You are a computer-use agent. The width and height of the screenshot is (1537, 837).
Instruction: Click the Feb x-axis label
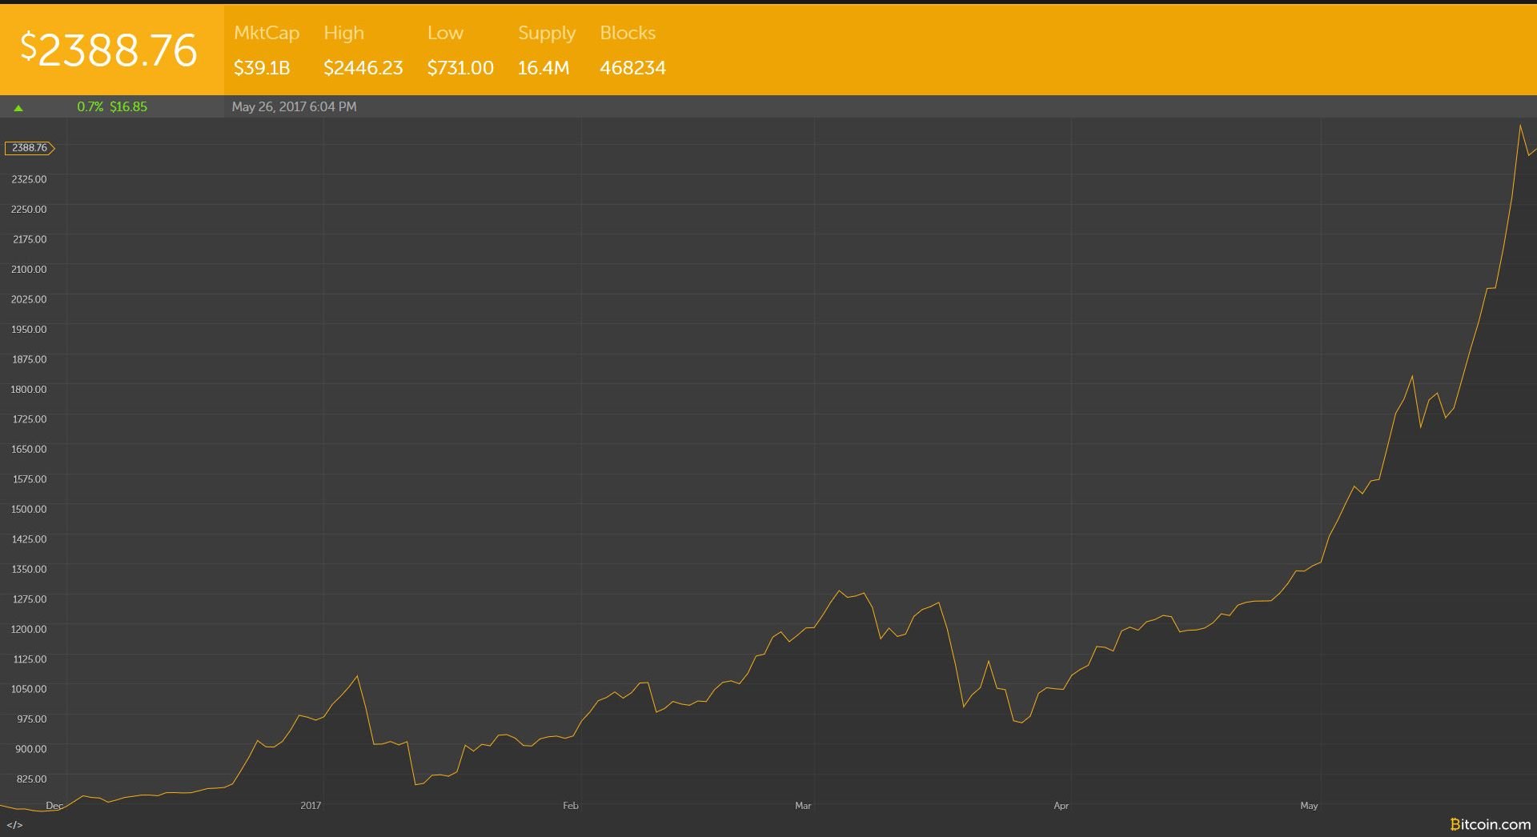(x=571, y=806)
